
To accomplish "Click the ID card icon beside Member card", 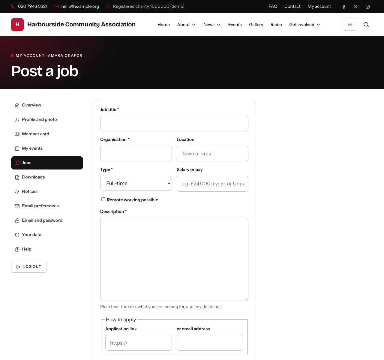I will point(17,134).
